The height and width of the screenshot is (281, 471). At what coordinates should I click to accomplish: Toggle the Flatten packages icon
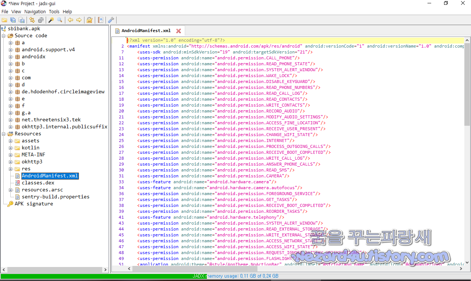[x=41, y=20]
